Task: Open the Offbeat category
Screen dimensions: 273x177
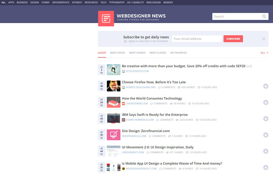Action: [77, 3]
